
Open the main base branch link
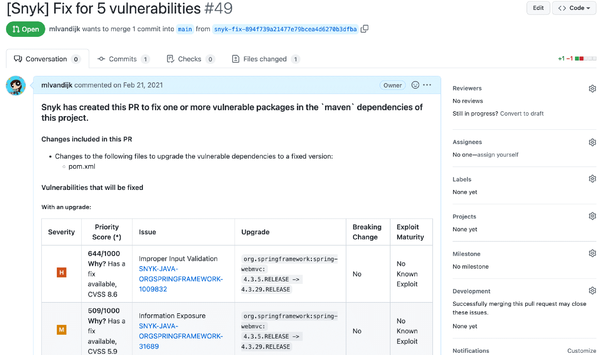(185, 29)
